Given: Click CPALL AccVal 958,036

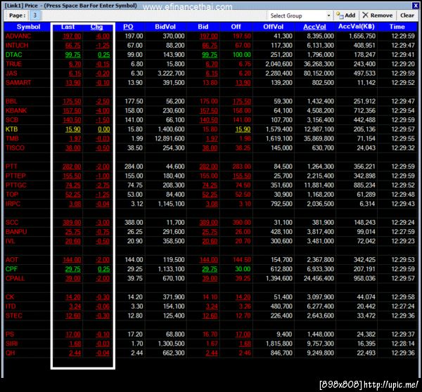Looking at the screenshot, I should point(364,278).
